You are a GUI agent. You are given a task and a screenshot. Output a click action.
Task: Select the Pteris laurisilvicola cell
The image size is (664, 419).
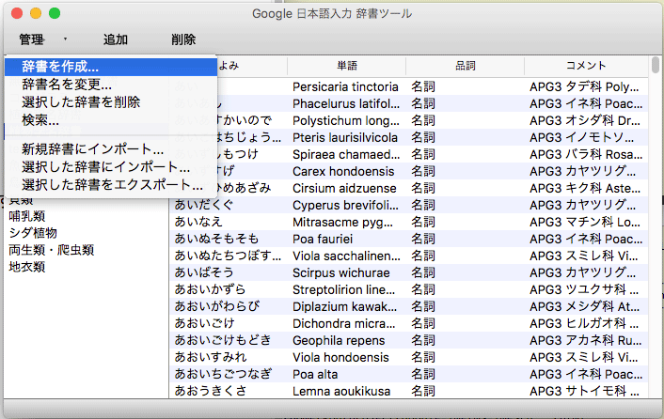345,137
